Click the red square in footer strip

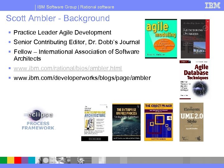pyautogui.click(x=18, y=160)
